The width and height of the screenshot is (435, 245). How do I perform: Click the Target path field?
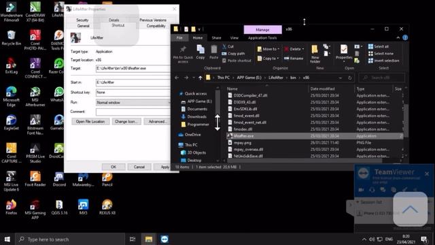[x=133, y=68]
